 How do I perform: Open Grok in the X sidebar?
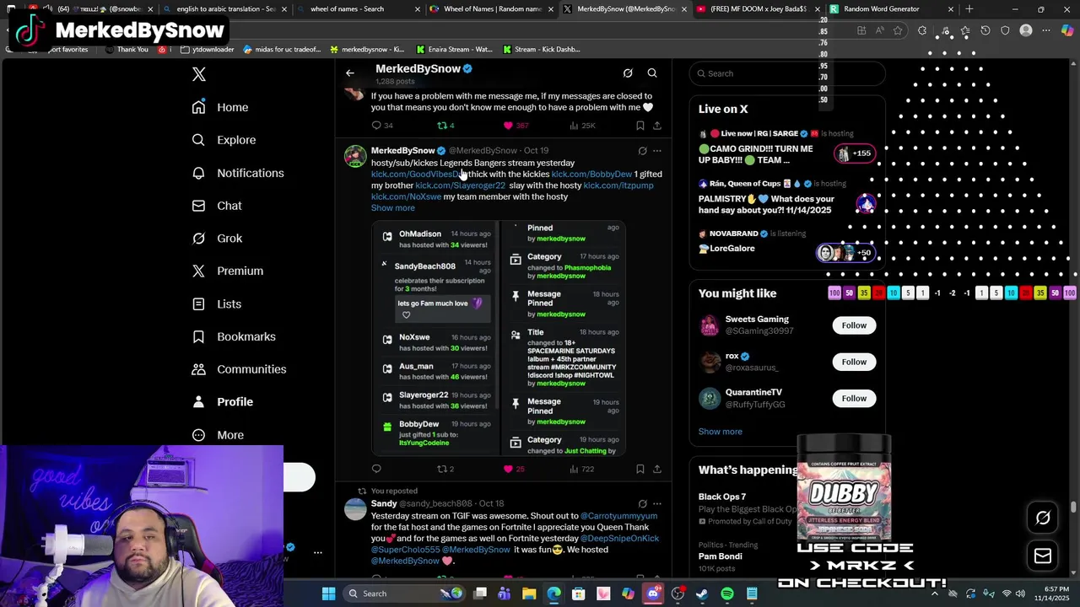coord(217,239)
